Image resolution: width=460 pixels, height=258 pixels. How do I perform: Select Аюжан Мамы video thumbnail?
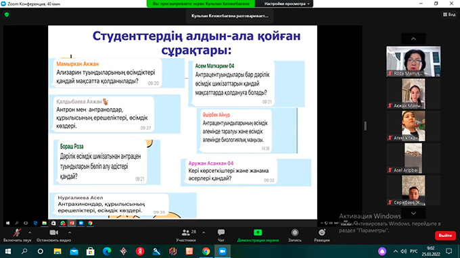click(413, 94)
